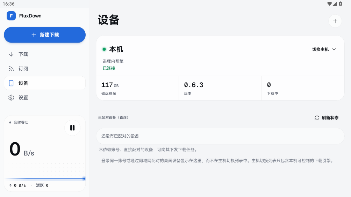Click the 活跃 0 active count

click(42, 185)
